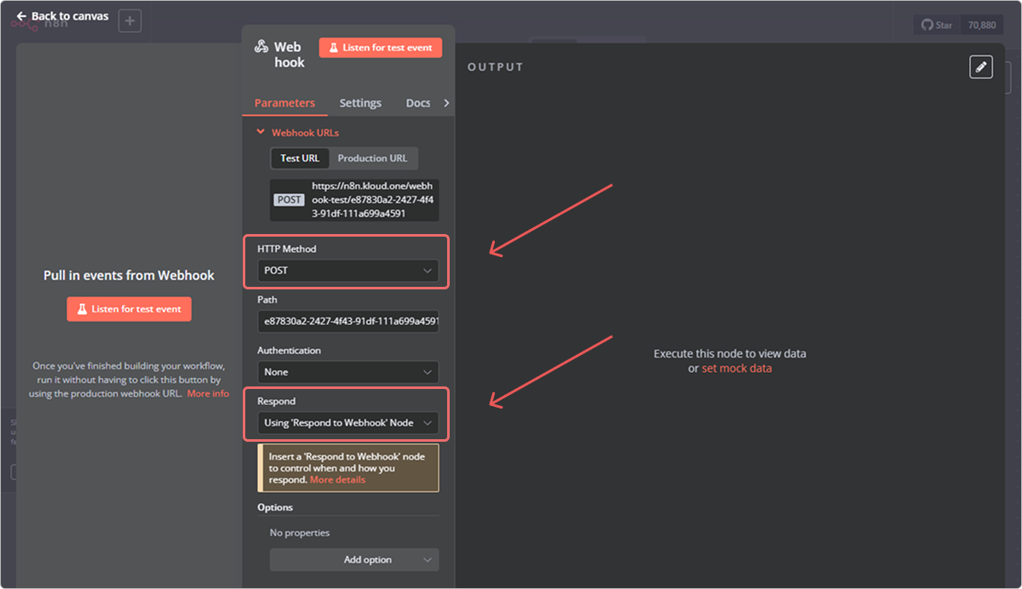Click the Path input field
Screen dimensions: 1022x589
pos(347,321)
